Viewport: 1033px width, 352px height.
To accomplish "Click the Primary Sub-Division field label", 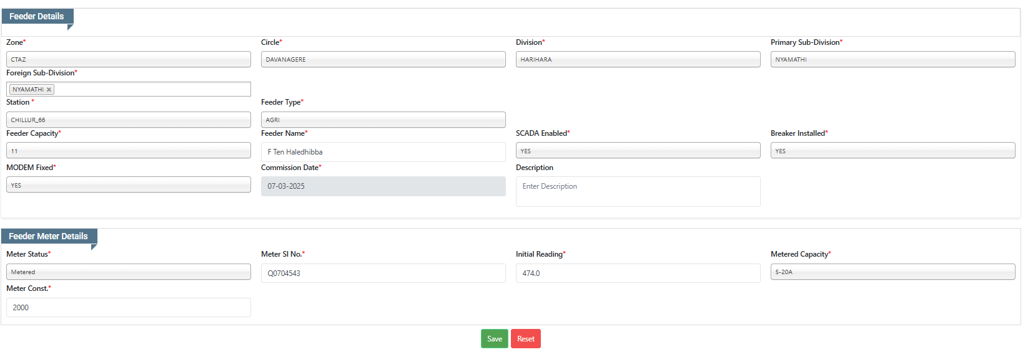I will pyautogui.click(x=806, y=42).
